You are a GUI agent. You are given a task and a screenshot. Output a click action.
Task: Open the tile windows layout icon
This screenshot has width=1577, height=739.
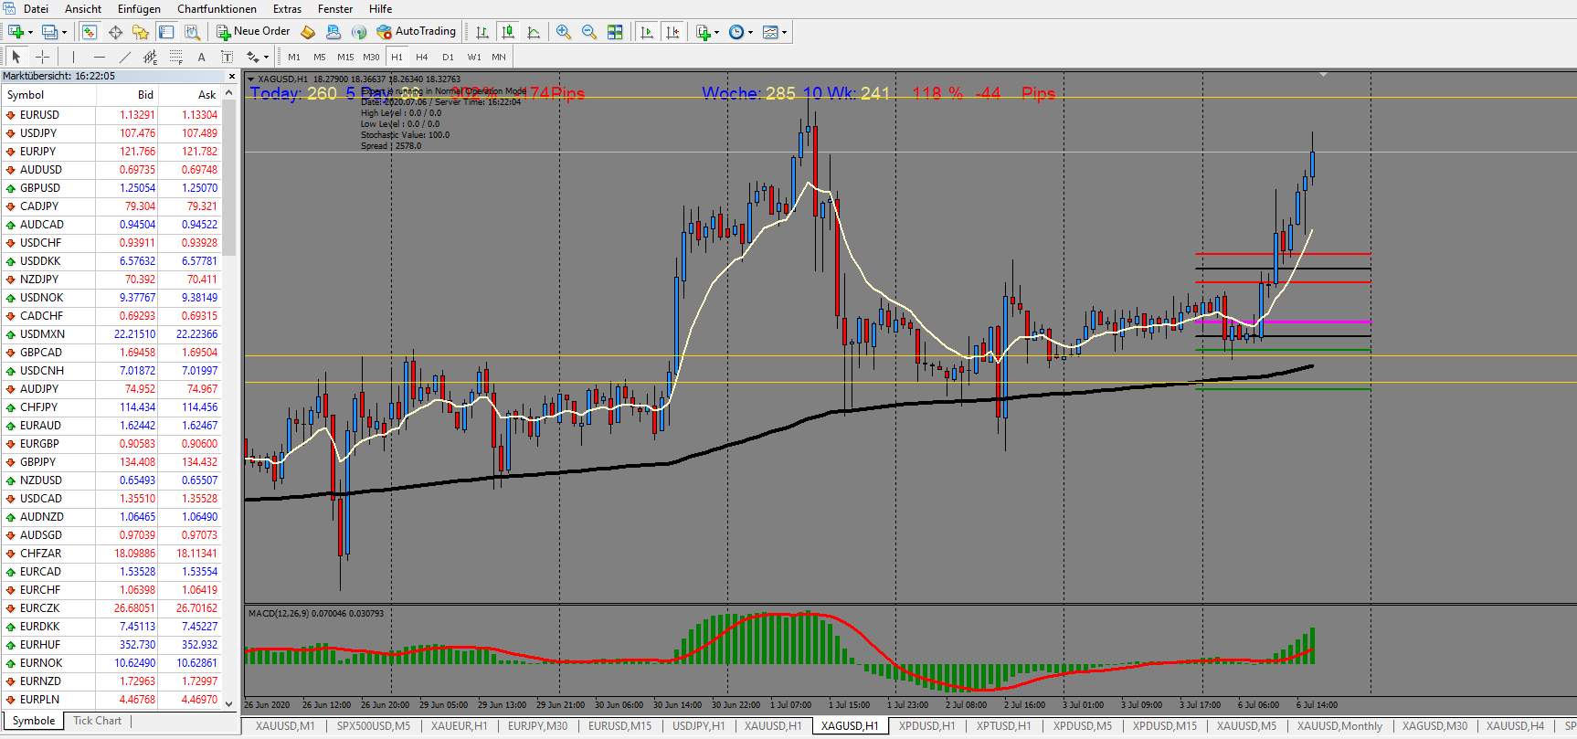coord(615,32)
